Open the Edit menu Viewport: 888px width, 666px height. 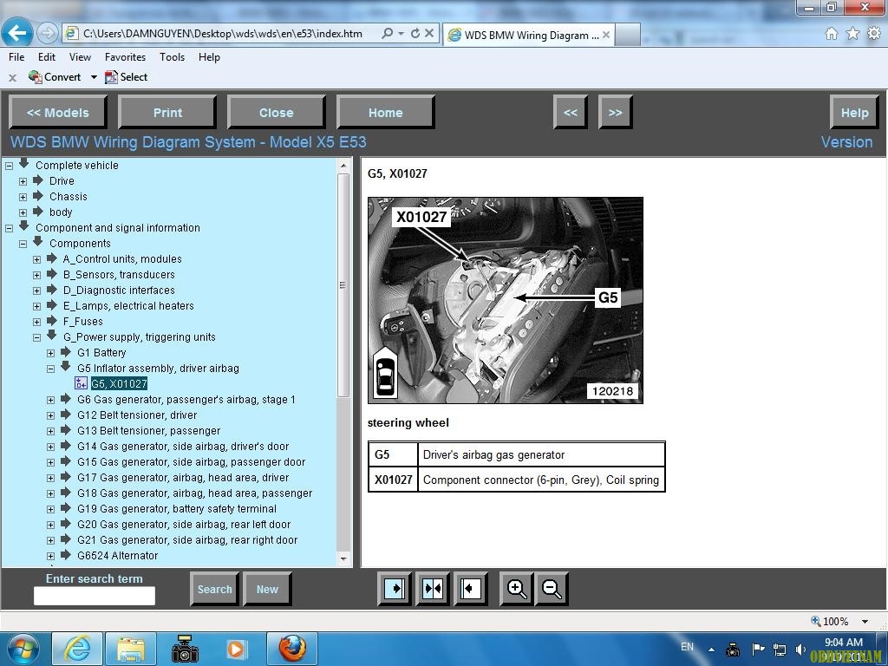[47, 57]
